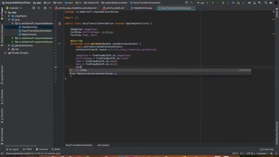Image resolution: width=279 pixels, height=157 pixels.
Task: Click ExpandableCardView in breadcrumb bar
Action: pyautogui.click(x=16, y=3)
